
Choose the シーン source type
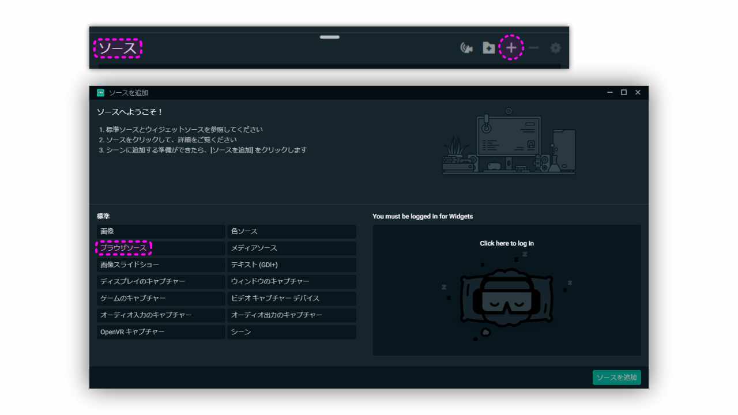coord(291,331)
